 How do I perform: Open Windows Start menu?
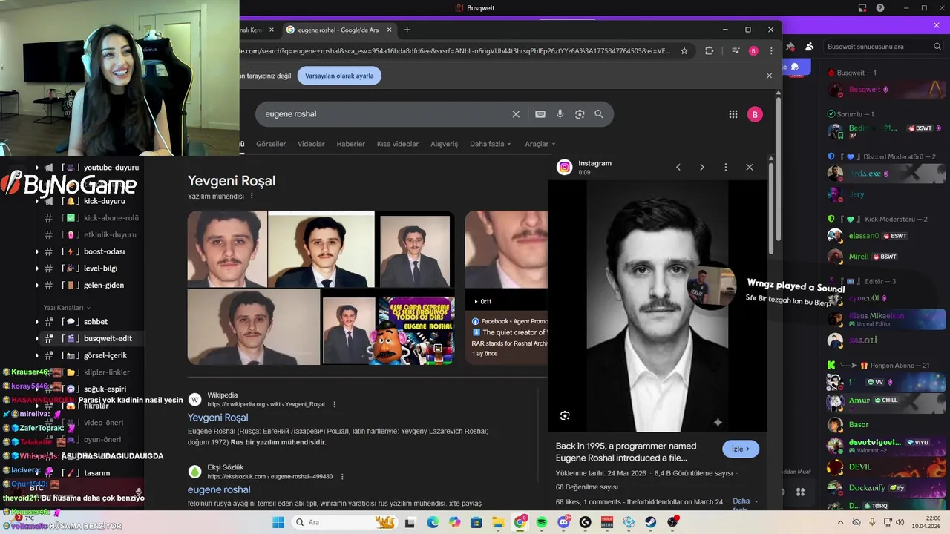(278, 522)
